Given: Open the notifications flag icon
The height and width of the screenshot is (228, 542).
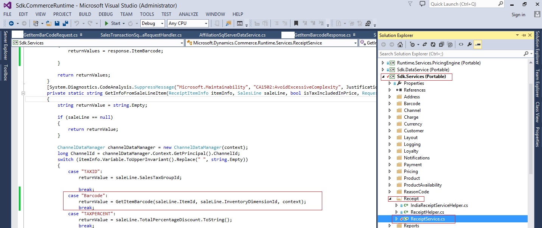Looking at the screenshot, I should coord(411,4).
